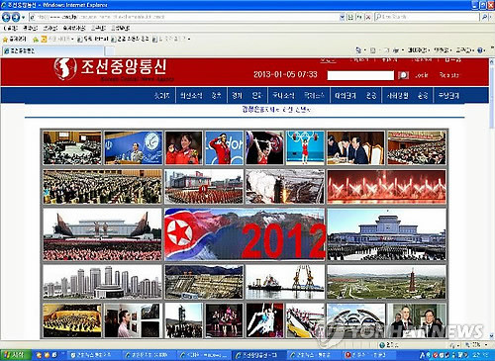The height and width of the screenshot is (361, 495).
Task: Click the Login link in red header
Action: (x=422, y=75)
